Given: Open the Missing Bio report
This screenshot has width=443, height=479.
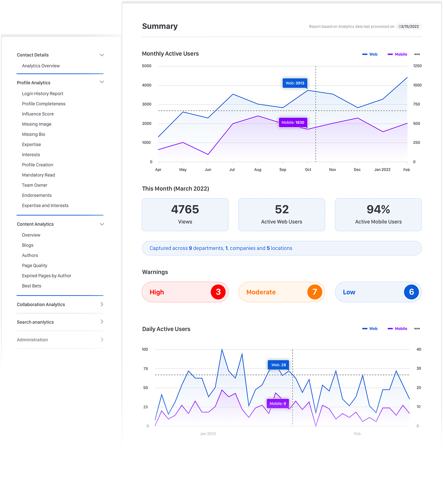Looking at the screenshot, I should pyautogui.click(x=34, y=134).
